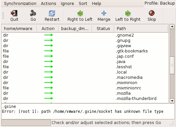176x127 pixels.
Task: Open the Actions menu
Action: pyautogui.click(x=49, y=4)
